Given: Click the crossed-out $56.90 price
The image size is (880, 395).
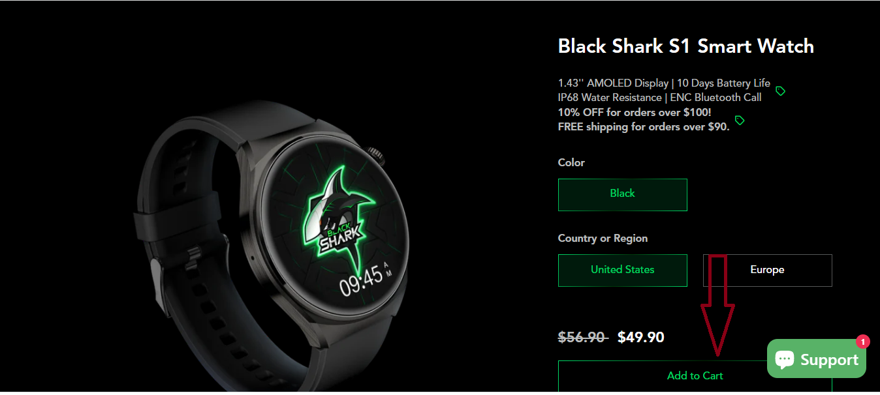Looking at the screenshot, I should 582,337.
